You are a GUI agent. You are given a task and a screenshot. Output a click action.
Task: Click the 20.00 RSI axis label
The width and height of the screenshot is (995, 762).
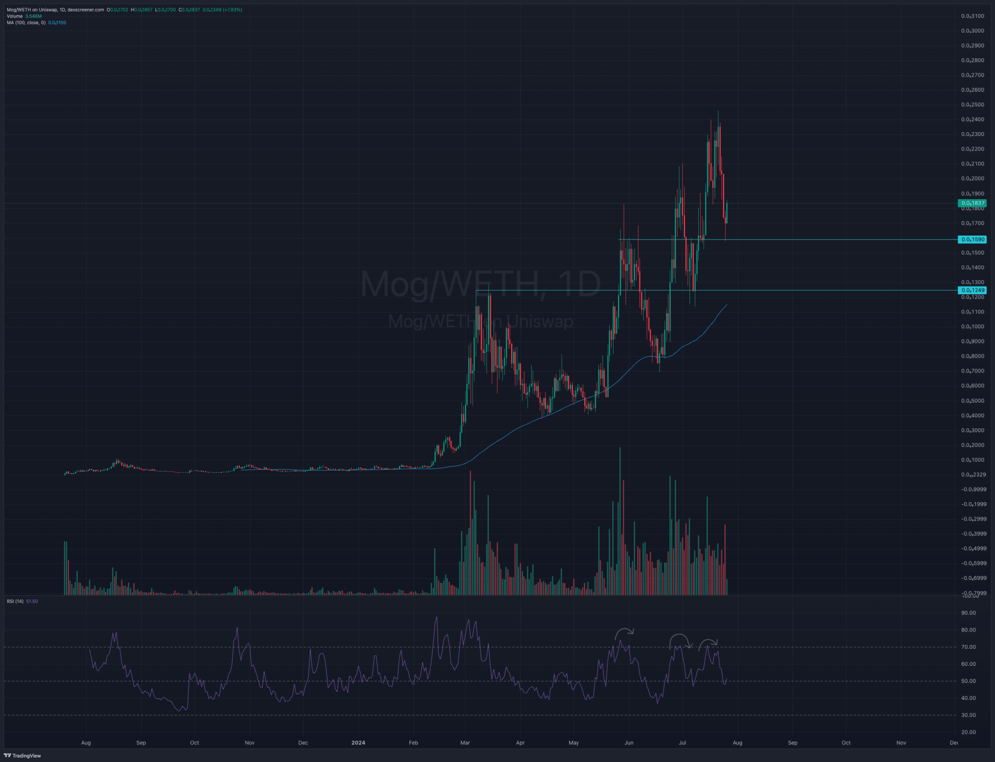click(x=968, y=732)
